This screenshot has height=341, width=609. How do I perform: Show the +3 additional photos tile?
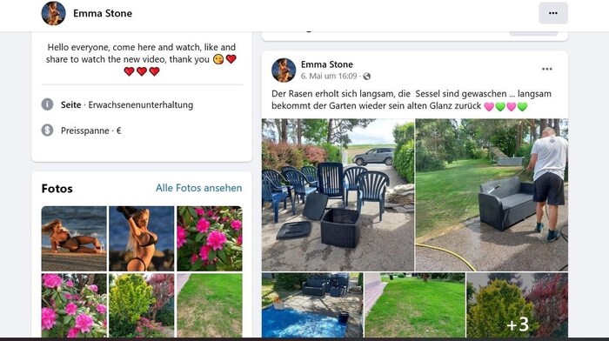pyautogui.click(x=517, y=304)
